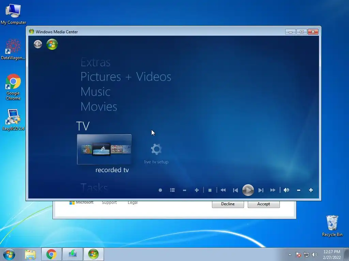
Task: Open Support link in background window
Action: [109, 203]
